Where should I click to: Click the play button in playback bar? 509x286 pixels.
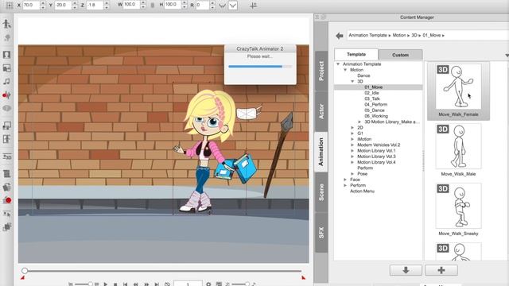point(105,284)
